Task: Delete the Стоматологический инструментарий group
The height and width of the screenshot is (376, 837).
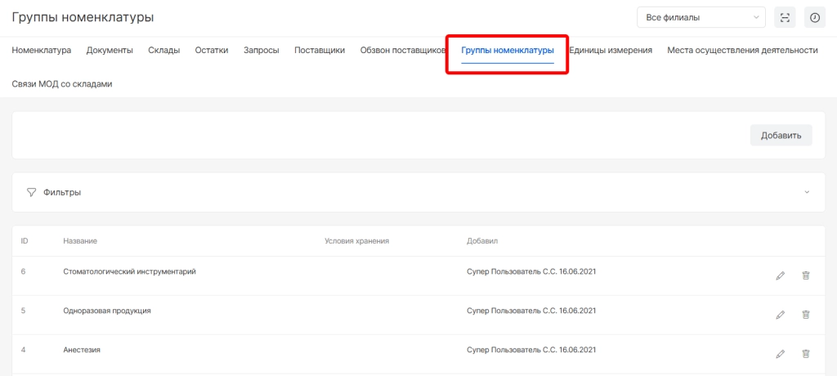Action: pos(805,275)
